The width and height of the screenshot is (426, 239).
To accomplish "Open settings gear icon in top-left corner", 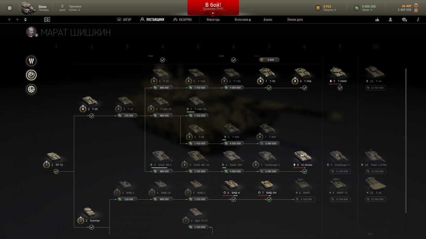I will point(10,8).
